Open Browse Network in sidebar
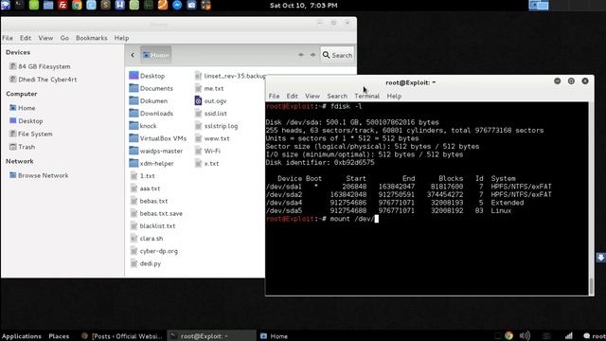The height and width of the screenshot is (341, 606). pyautogui.click(x=39, y=175)
